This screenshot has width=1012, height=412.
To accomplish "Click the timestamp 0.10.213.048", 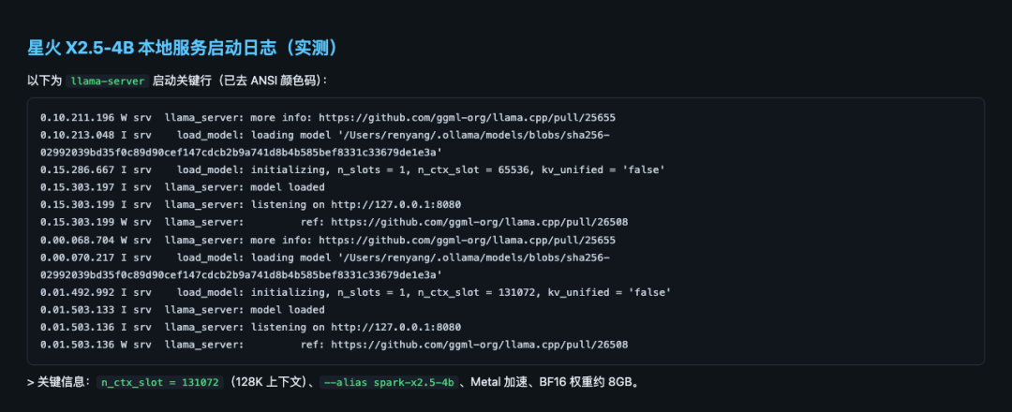I will click(x=78, y=135).
